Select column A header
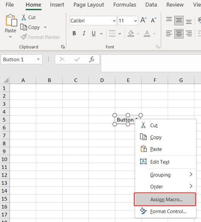 coord(23,80)
